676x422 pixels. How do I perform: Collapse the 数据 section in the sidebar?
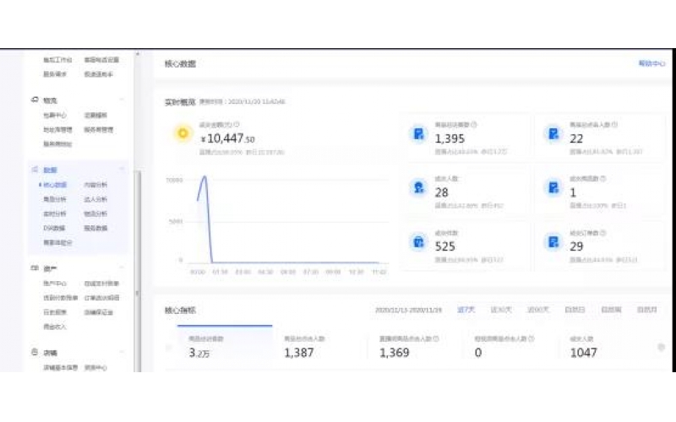pos(122,170)
